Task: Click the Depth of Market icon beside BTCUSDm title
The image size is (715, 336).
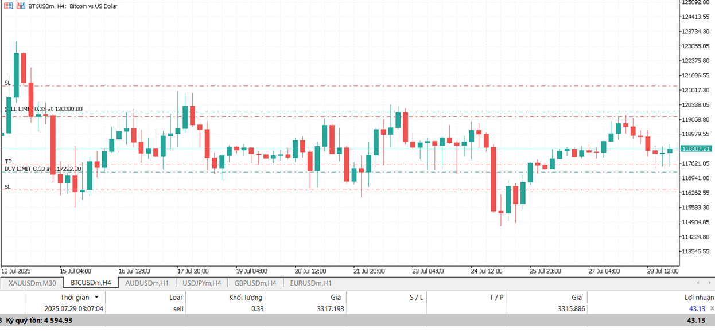Action: pyautogui.click(x=21, y=6)
